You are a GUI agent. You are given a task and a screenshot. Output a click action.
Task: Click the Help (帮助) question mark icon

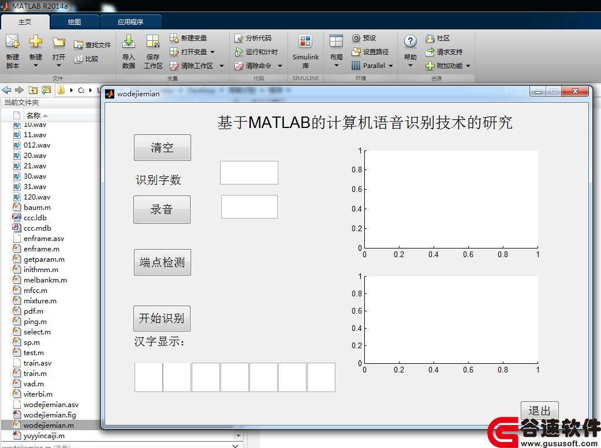[410, 42]
